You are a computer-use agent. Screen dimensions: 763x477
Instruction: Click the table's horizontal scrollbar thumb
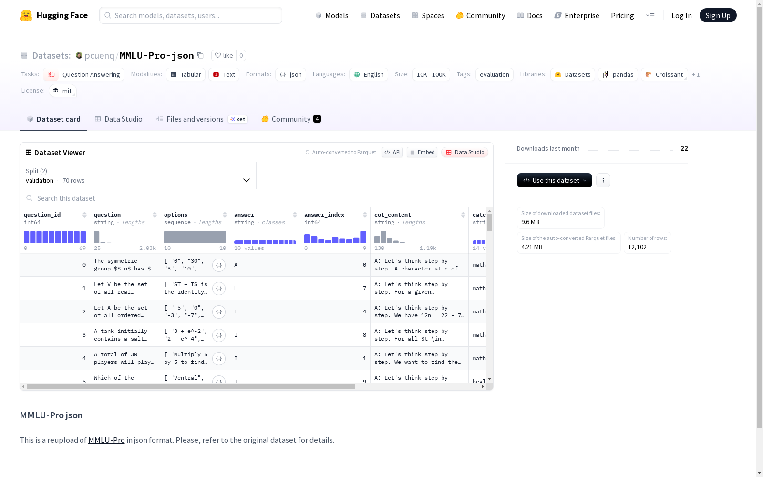pos(191,387)
